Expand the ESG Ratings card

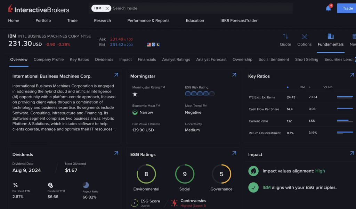pos(234,153)
